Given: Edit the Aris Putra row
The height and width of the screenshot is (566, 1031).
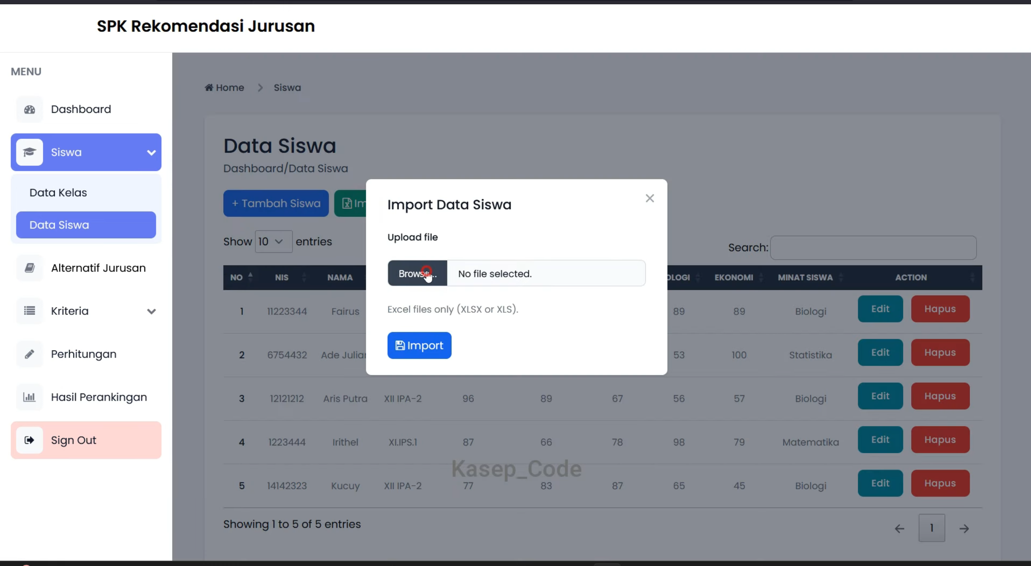Looking at the screenshot, I should coord(880,396).
